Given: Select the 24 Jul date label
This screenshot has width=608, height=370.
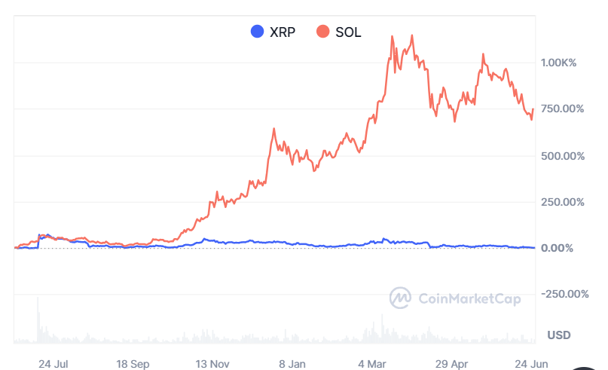Looking at the screenshot, I should point(53,363).
